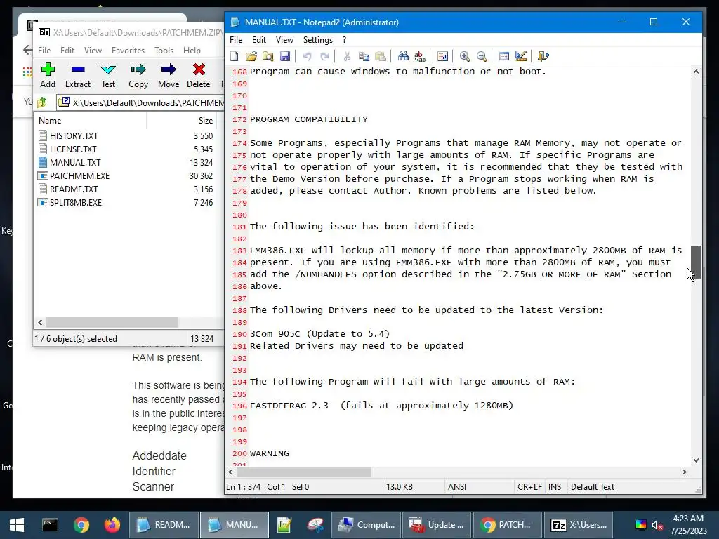Open Find with the binoculars icon
The width and height of the screenshot is (719, 539).
coord(403,56)
